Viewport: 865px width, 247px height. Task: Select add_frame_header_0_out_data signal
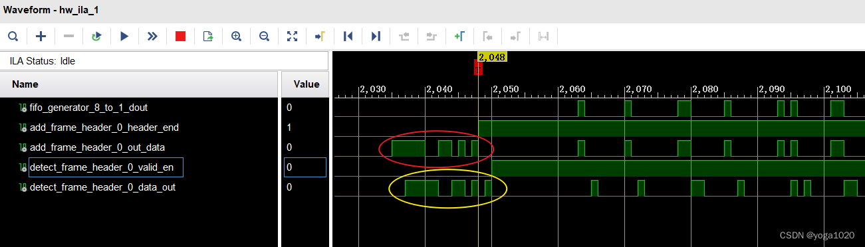click(97, 147)
